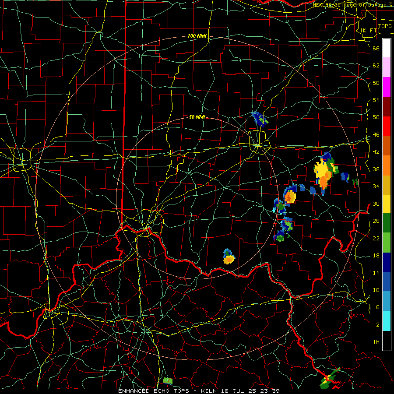
Task: Select the 34 scale number
Action: (376, 186)
